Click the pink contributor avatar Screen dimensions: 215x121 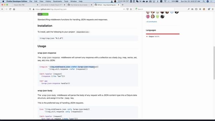(x=148, y=16)
